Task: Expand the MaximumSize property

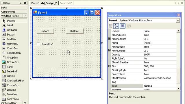Action: point(109,39)
